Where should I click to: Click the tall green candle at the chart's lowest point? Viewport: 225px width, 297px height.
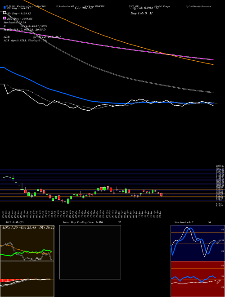(x=68, y=201)
